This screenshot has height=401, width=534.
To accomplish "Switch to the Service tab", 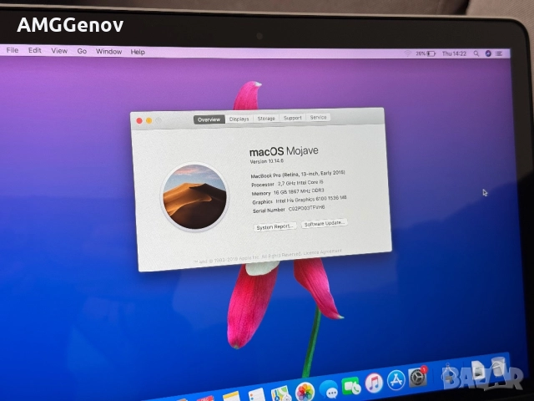I will pos(318,117).
